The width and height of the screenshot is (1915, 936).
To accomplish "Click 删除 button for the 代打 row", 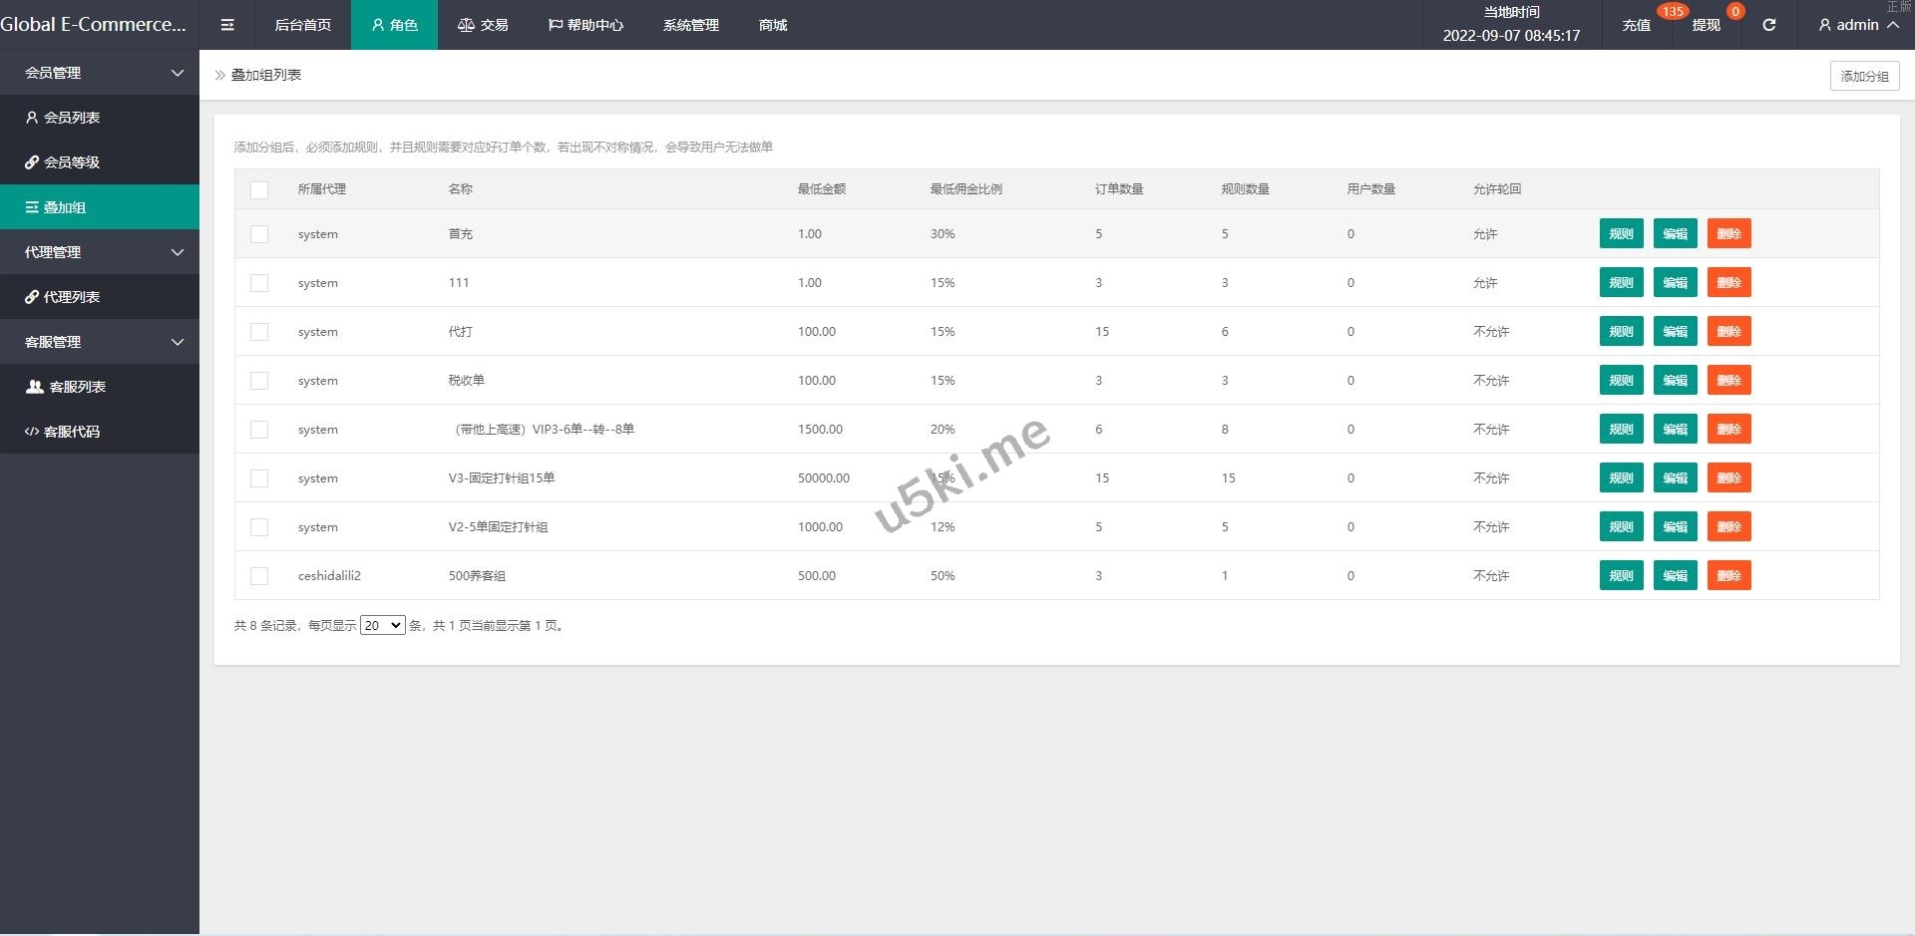I will coord(1728,332).
